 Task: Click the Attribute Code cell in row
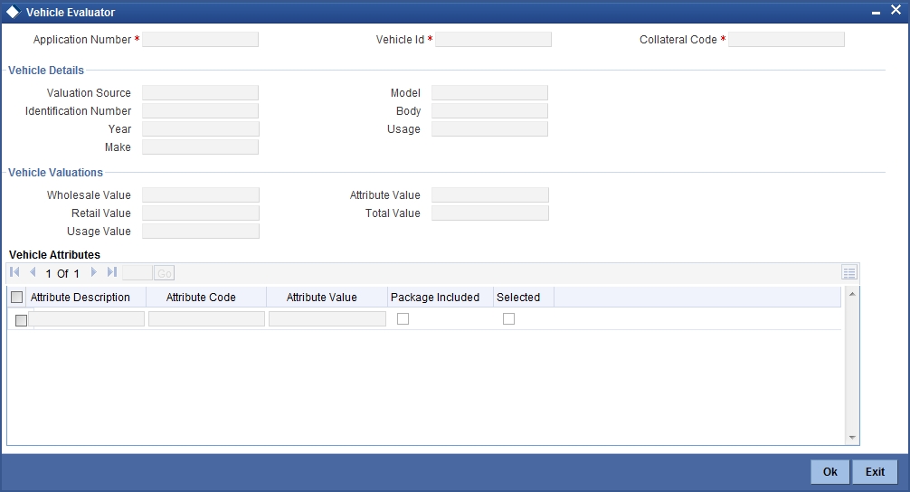pyautogui.click(x=206, y=318)
